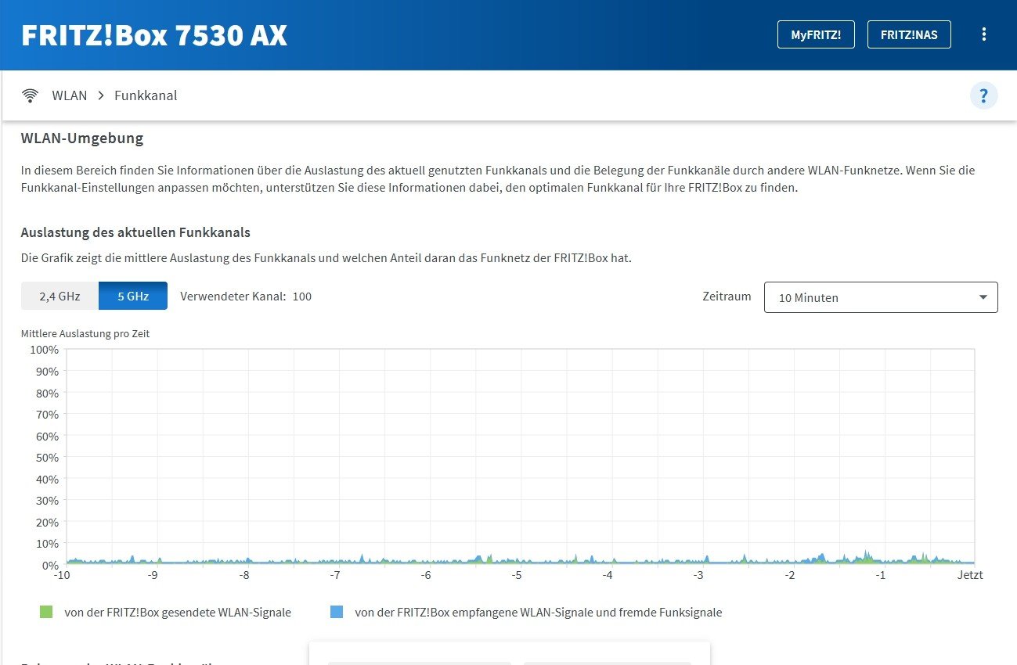Click the WLAN-Umgebung heading
The height and width of the screenshot is (665, 1017).
click(82, 139)
